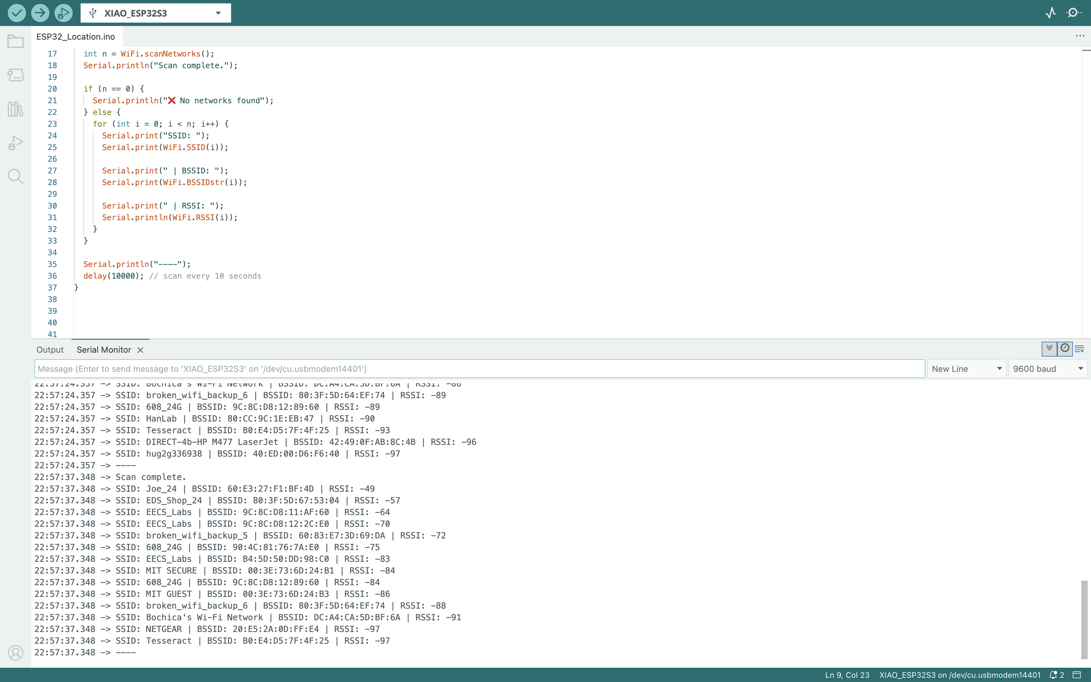Select the ESP32_Location.ino editor tab
The height and width of the screenshot is (682, 1091).
(76, 36)
